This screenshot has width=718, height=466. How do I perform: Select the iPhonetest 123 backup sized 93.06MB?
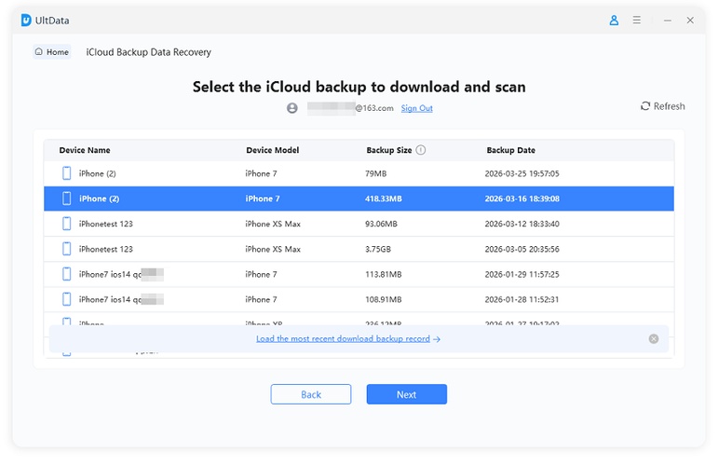359,224
